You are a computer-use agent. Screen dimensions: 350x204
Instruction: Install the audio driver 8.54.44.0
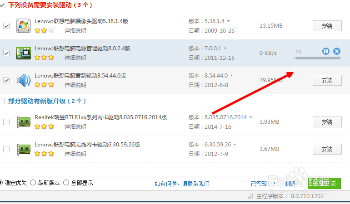pos(327,80)
